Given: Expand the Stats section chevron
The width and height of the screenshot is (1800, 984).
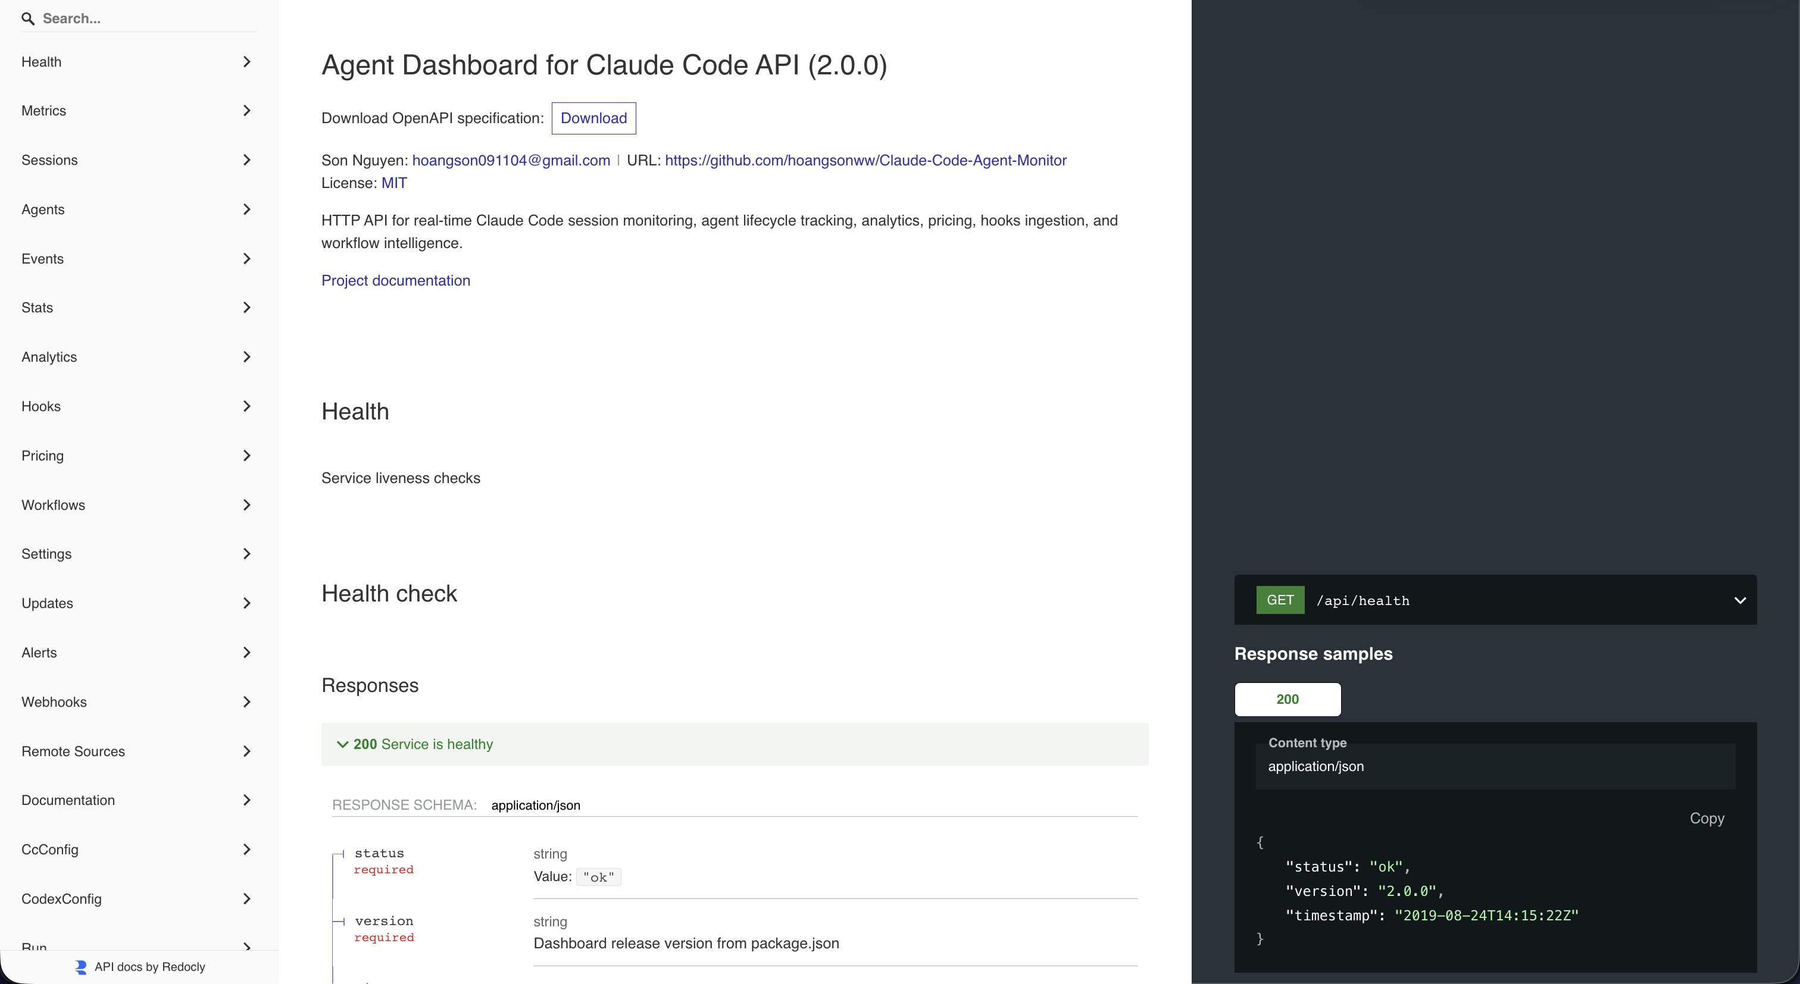Looking at the screenshot, I should pos(246,308).
